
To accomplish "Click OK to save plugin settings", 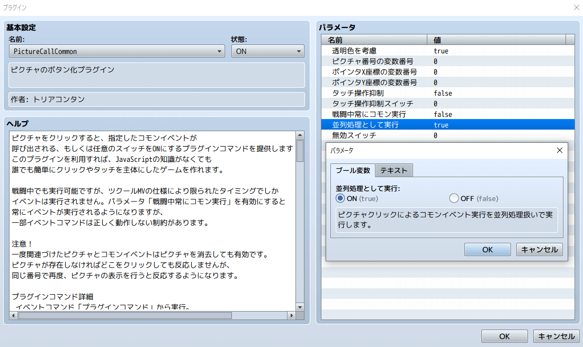I will (504, 336).
